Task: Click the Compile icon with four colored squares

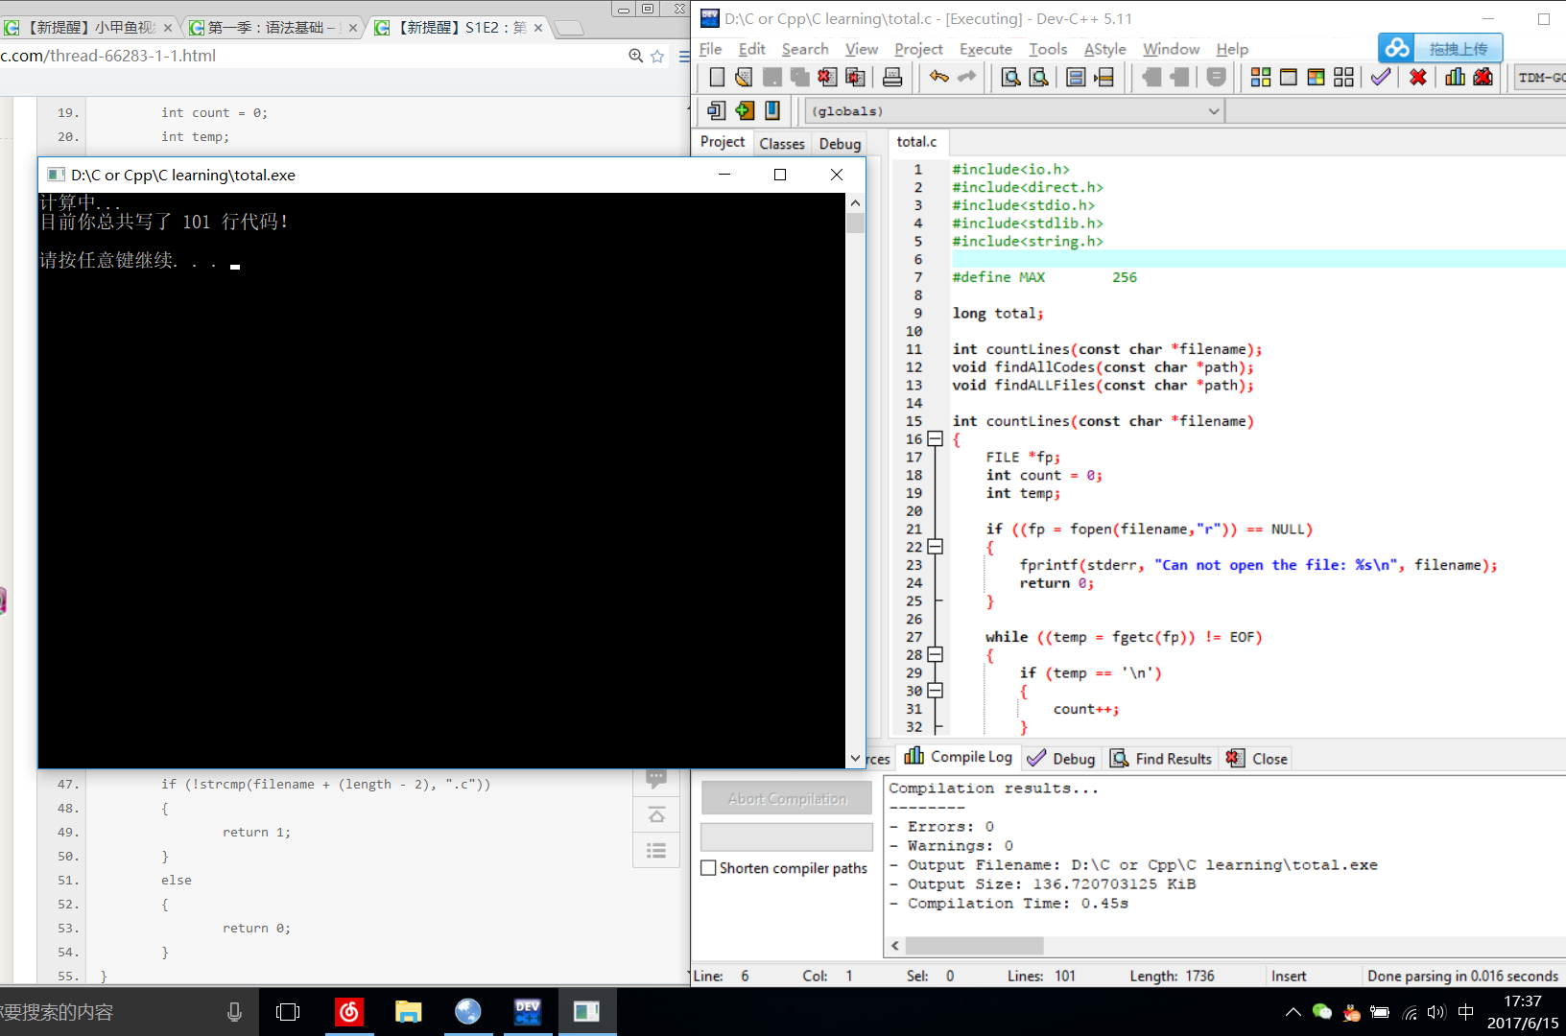Action: tap(1261, 78)
